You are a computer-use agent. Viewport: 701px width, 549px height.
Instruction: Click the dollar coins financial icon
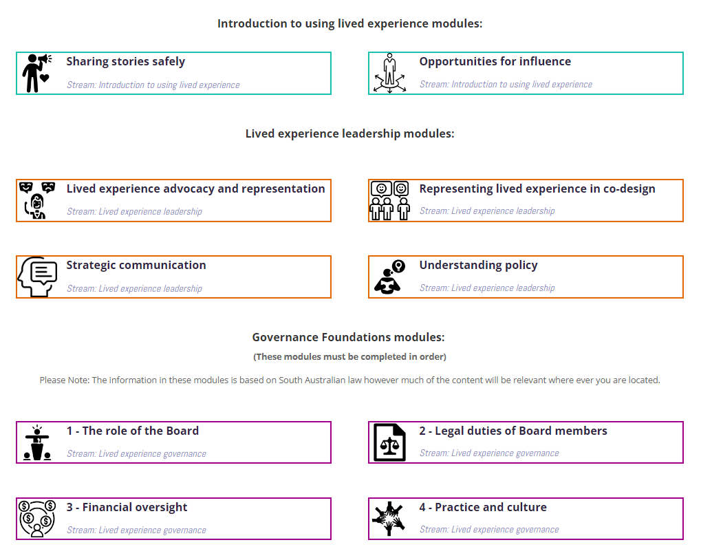[37, 519]
